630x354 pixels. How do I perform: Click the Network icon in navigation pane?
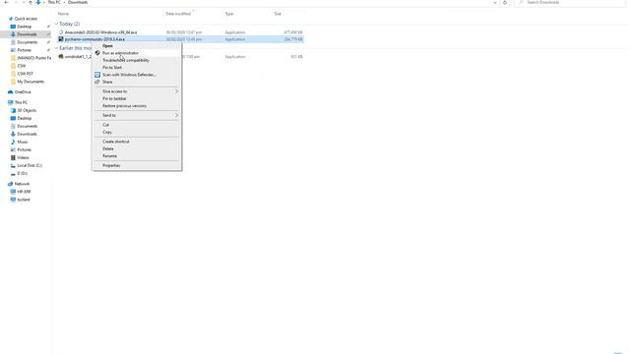(x=11, y=184)
